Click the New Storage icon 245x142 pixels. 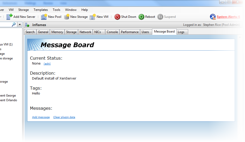[x=67, y=17]
